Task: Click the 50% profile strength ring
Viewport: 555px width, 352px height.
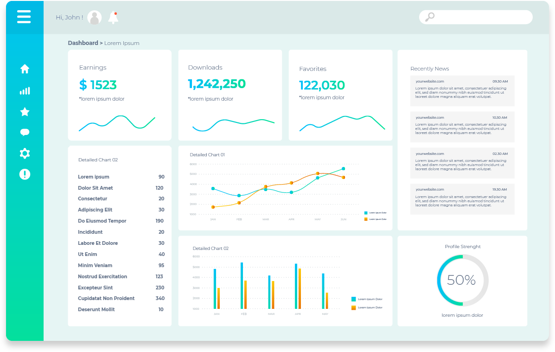Action: pyautogui.click(x=463, y=280)
